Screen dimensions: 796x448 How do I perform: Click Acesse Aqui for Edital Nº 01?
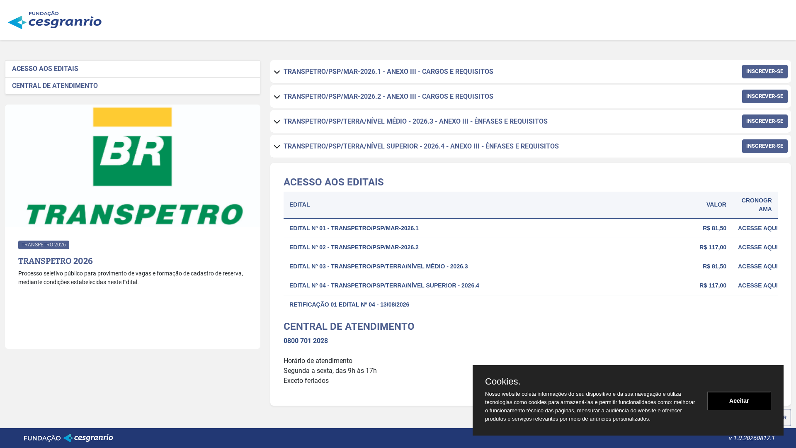click(x=757, y=228)
